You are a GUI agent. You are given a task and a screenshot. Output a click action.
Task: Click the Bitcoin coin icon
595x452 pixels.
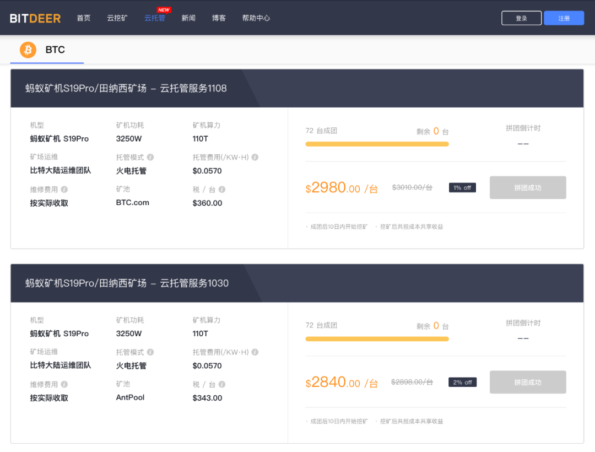28,50
